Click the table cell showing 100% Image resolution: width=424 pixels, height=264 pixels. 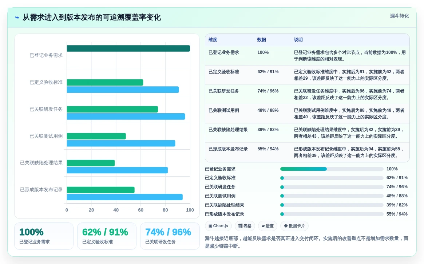[x=263, y=52]
